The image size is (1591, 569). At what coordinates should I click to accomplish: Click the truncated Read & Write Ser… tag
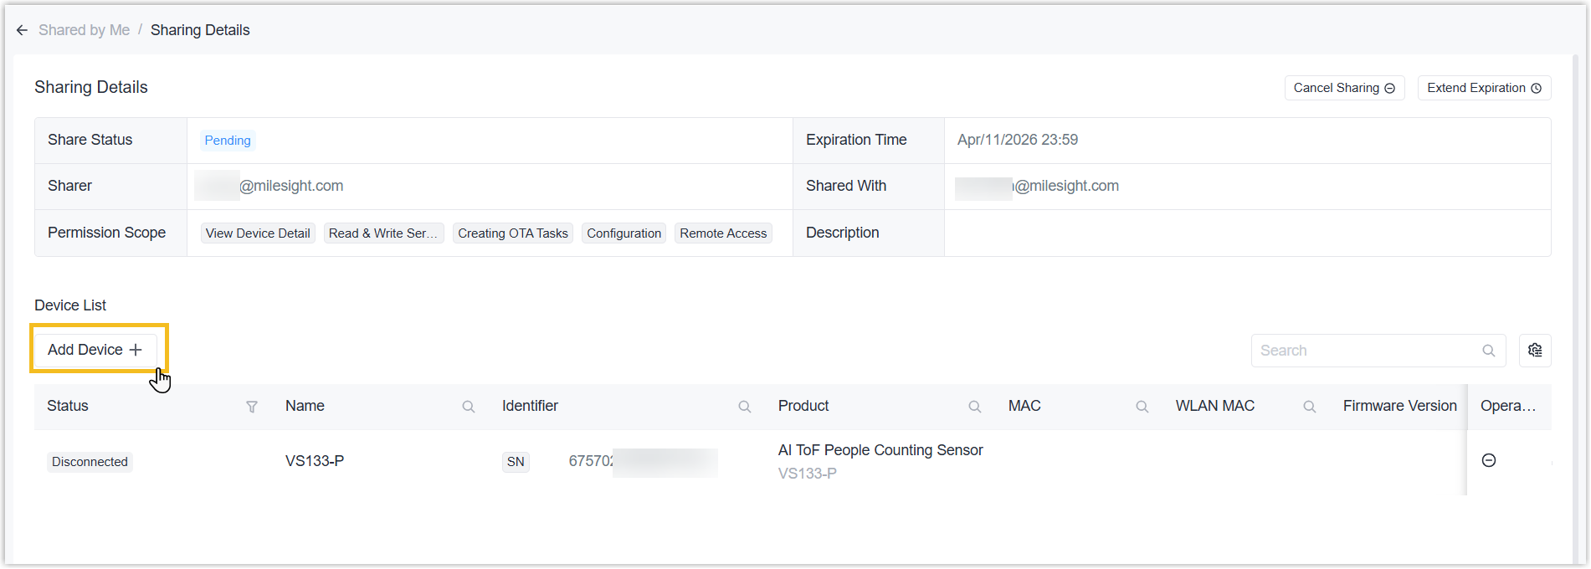pyautogui.click(x=382, y=233)
